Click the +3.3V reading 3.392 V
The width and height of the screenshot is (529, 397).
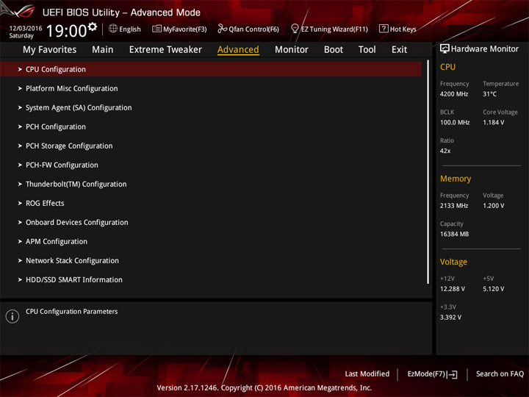450,318
